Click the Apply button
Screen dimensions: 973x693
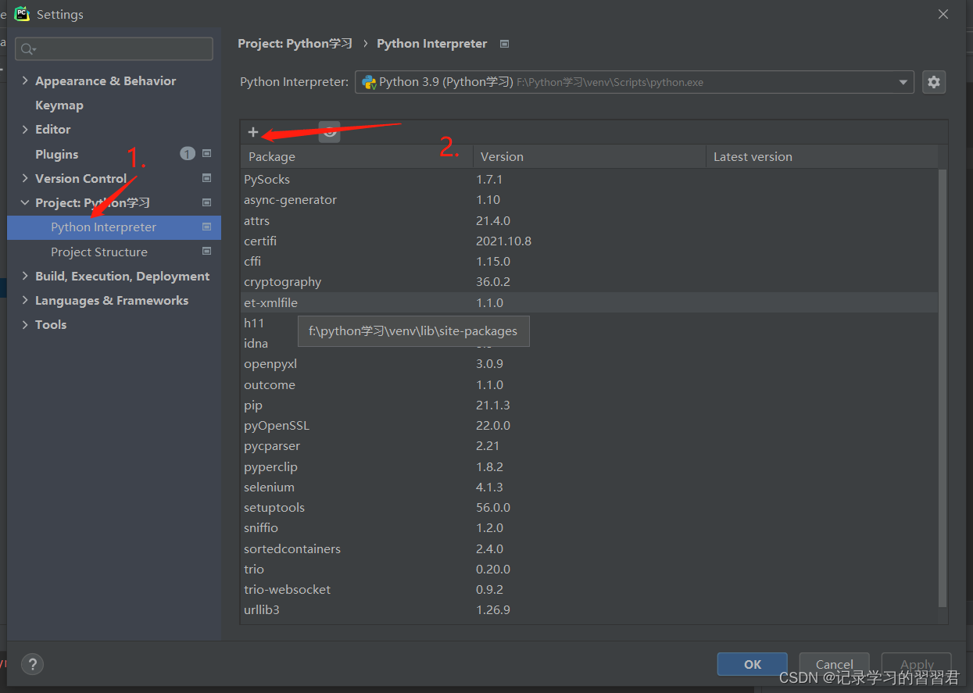click(x=917, y=664)
